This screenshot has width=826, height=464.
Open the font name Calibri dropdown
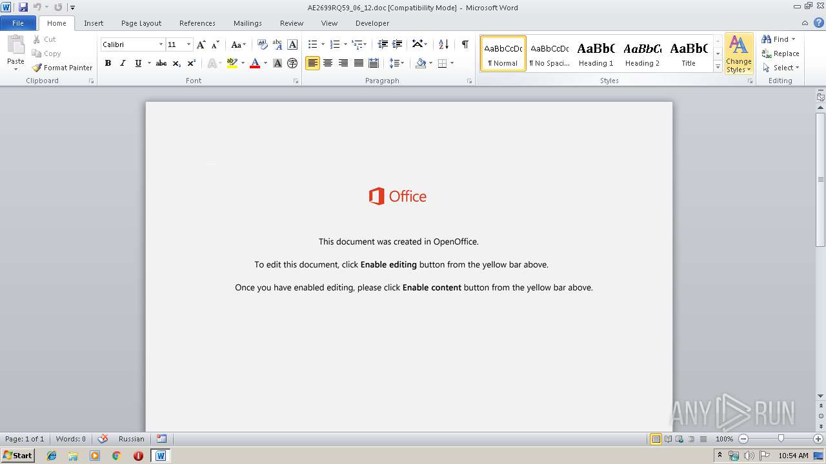point(161,44)
